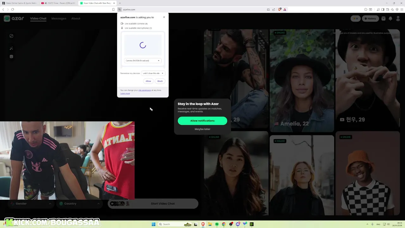Open Brave browser from taskbar
The image size is (405, 228).
tap(203, 224)
